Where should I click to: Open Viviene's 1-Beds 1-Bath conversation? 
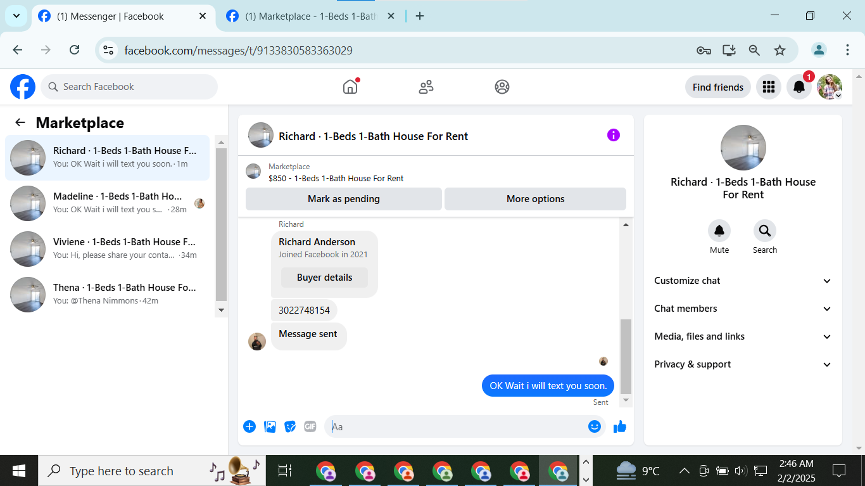pyautogui.click(x=107, y=249)
